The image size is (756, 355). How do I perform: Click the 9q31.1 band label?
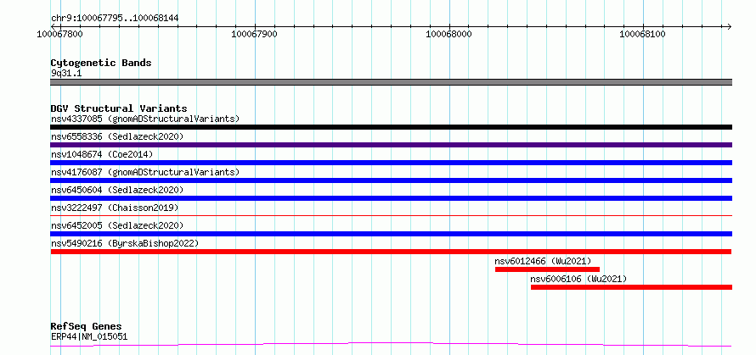tap(66, 74)
